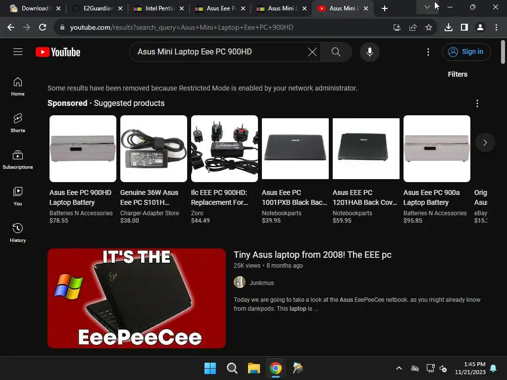507x380 pixels.
Task: Start voice search with the microphone icon
Action: [369, 51]
